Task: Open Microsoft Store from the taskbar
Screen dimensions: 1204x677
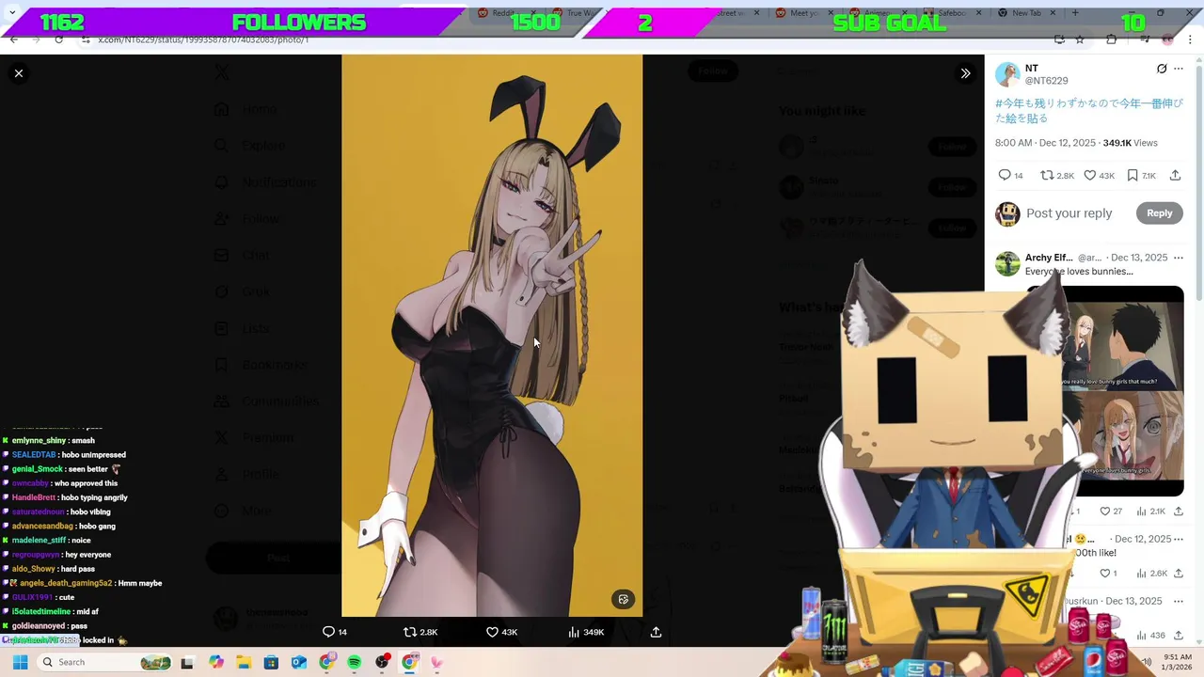Action: click(271, 662)
